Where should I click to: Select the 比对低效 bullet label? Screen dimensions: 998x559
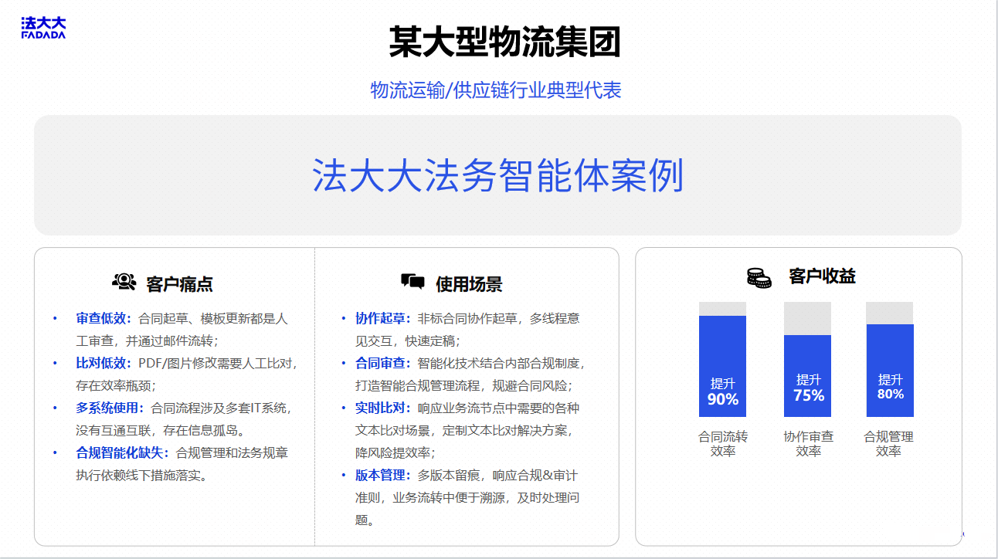click(104, 363)
